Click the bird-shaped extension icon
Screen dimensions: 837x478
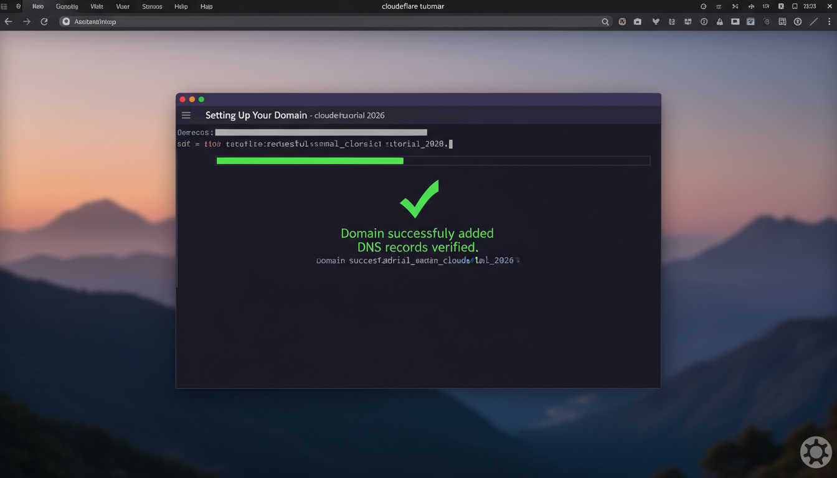tap(656, 21)
